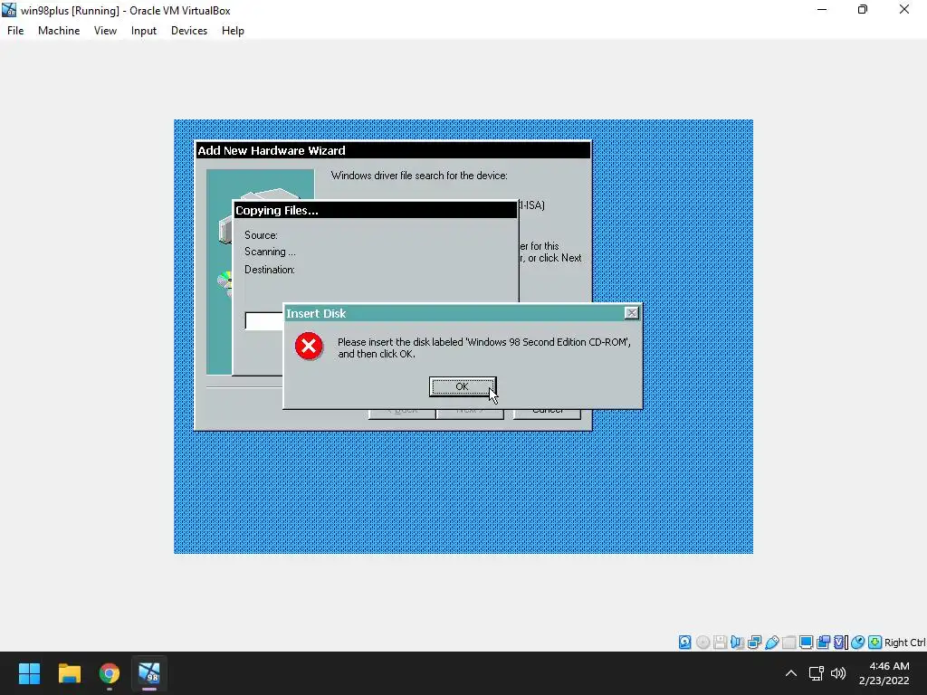Click the hard disk activity status icon
The width and height of the screenshot is (927, 695).
click(x=684, y=643)
